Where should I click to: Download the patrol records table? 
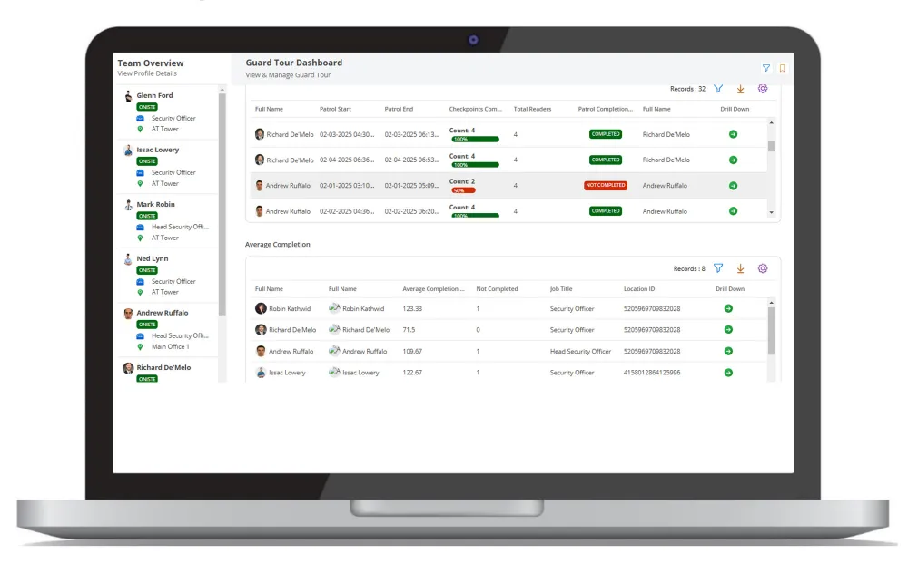[740, 89]
